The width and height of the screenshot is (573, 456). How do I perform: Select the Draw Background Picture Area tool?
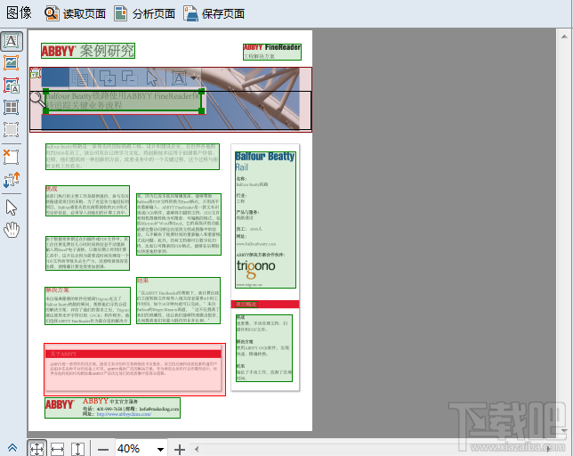point(12,85)
